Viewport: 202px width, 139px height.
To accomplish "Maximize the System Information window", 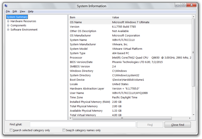I will (184, 5).
